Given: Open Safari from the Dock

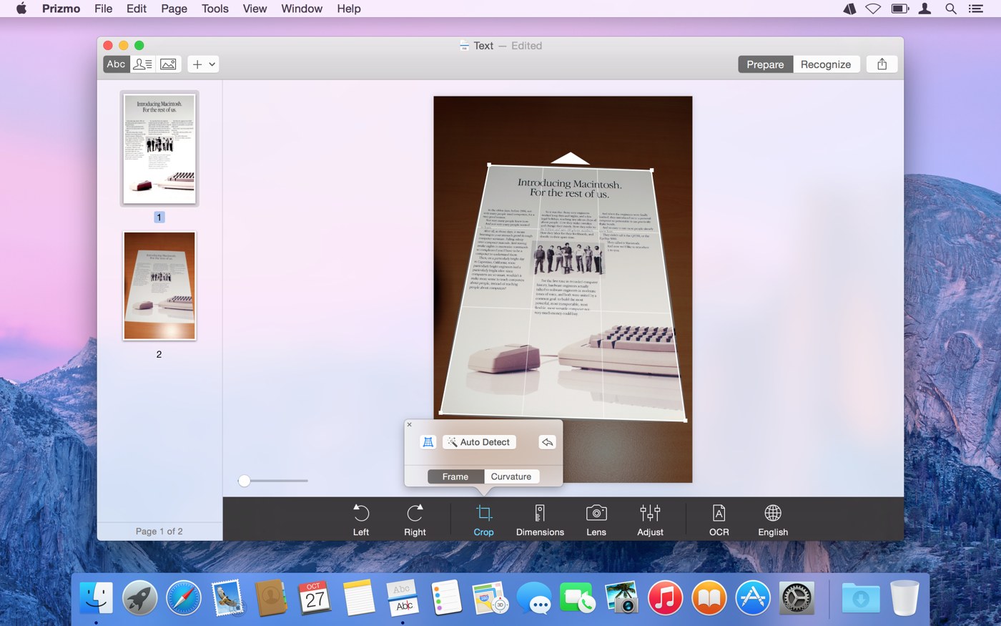Looking at the screenshot, I should pos(184,597).
